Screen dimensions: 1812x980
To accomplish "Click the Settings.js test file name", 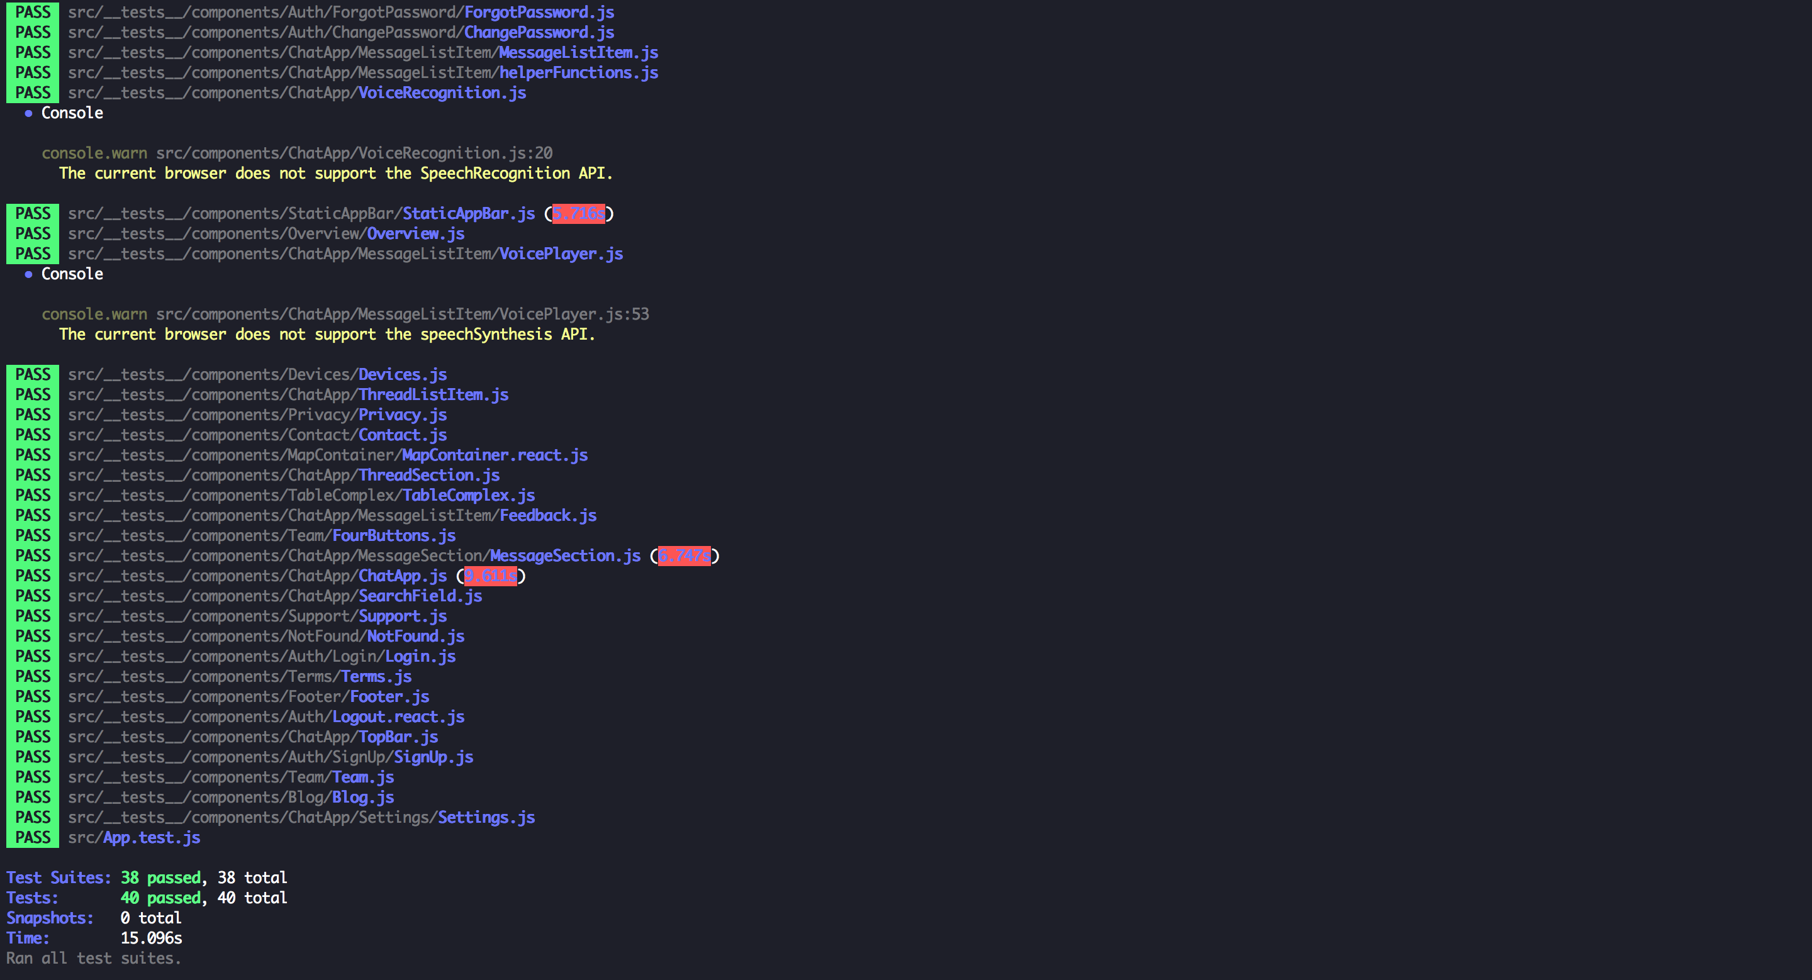I will (x=486, y=818).
